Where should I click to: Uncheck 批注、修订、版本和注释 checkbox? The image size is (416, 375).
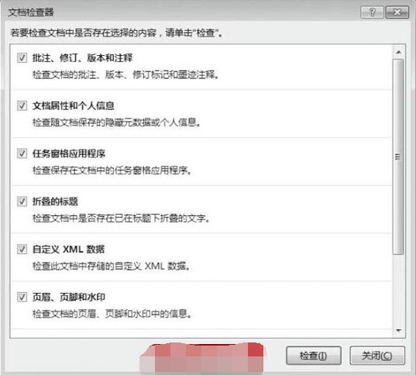click(x=22, y=57)
